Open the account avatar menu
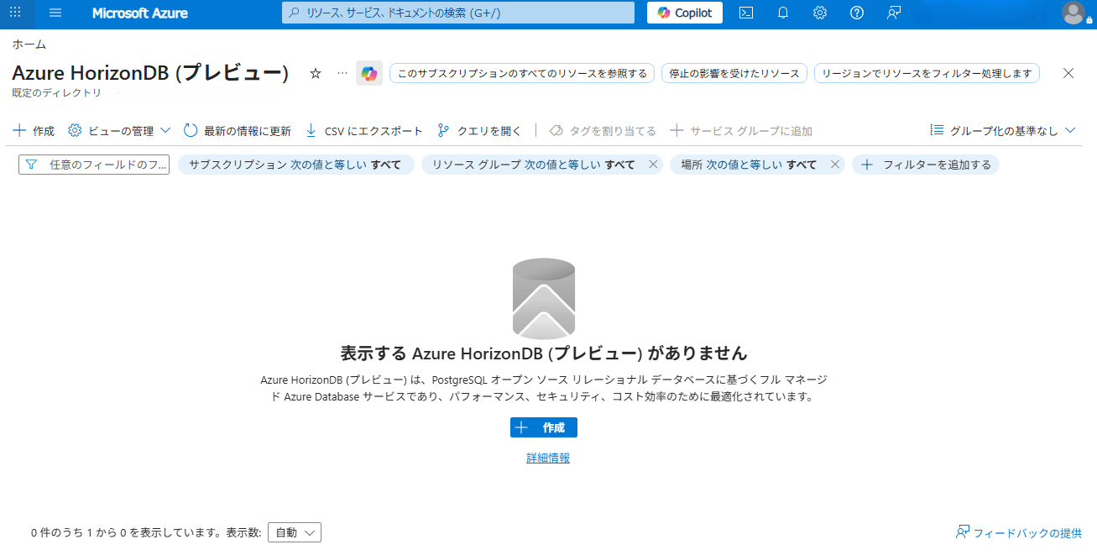 [x=1073, y=13]
